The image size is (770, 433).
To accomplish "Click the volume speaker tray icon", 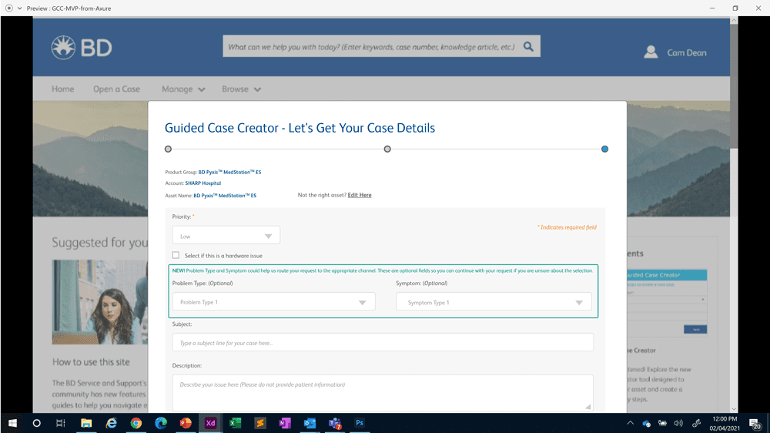I will [x=678, y=423].
